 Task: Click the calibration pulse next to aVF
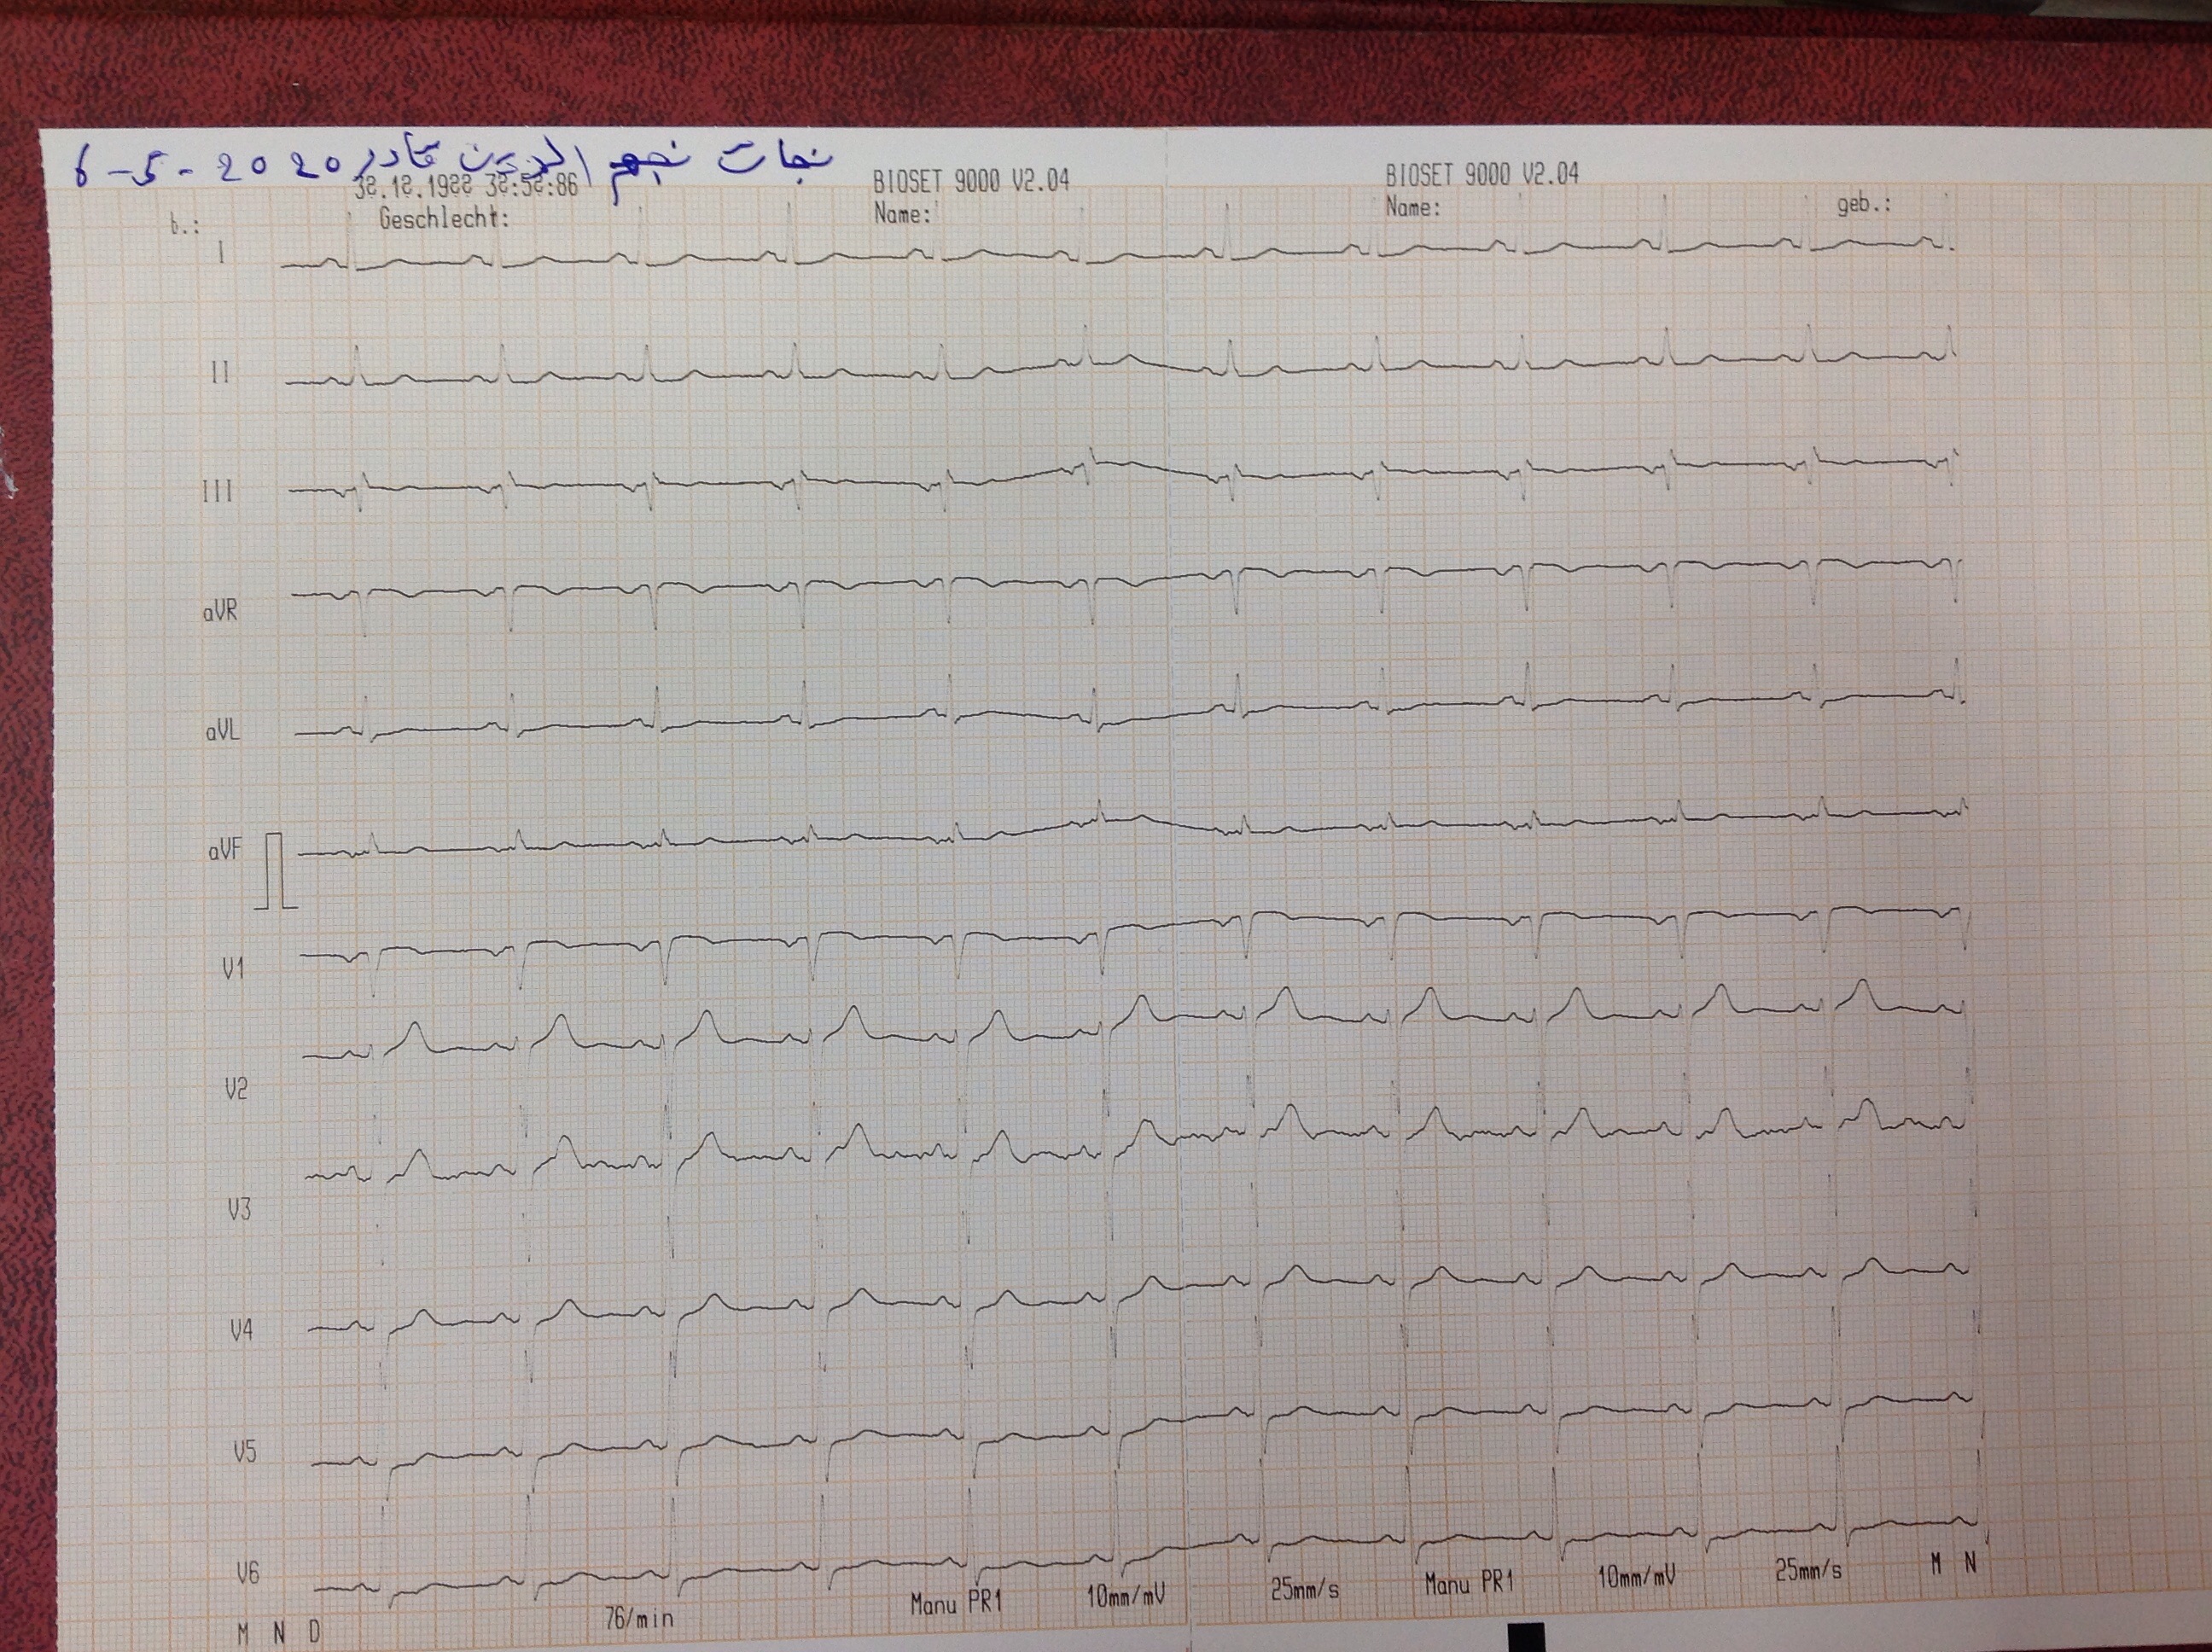(x=275, y=871)
